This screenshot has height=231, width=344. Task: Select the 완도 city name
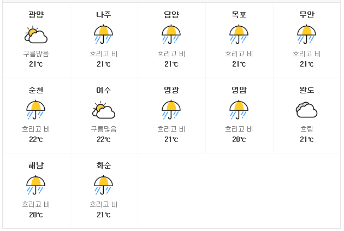pyautogui.click(x=306, y=90)
